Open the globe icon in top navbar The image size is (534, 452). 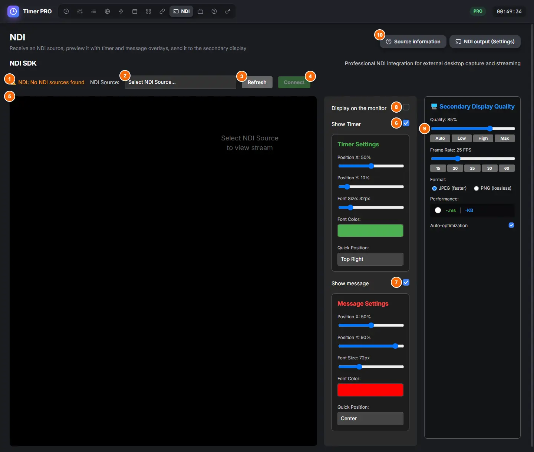coord(107,11)
